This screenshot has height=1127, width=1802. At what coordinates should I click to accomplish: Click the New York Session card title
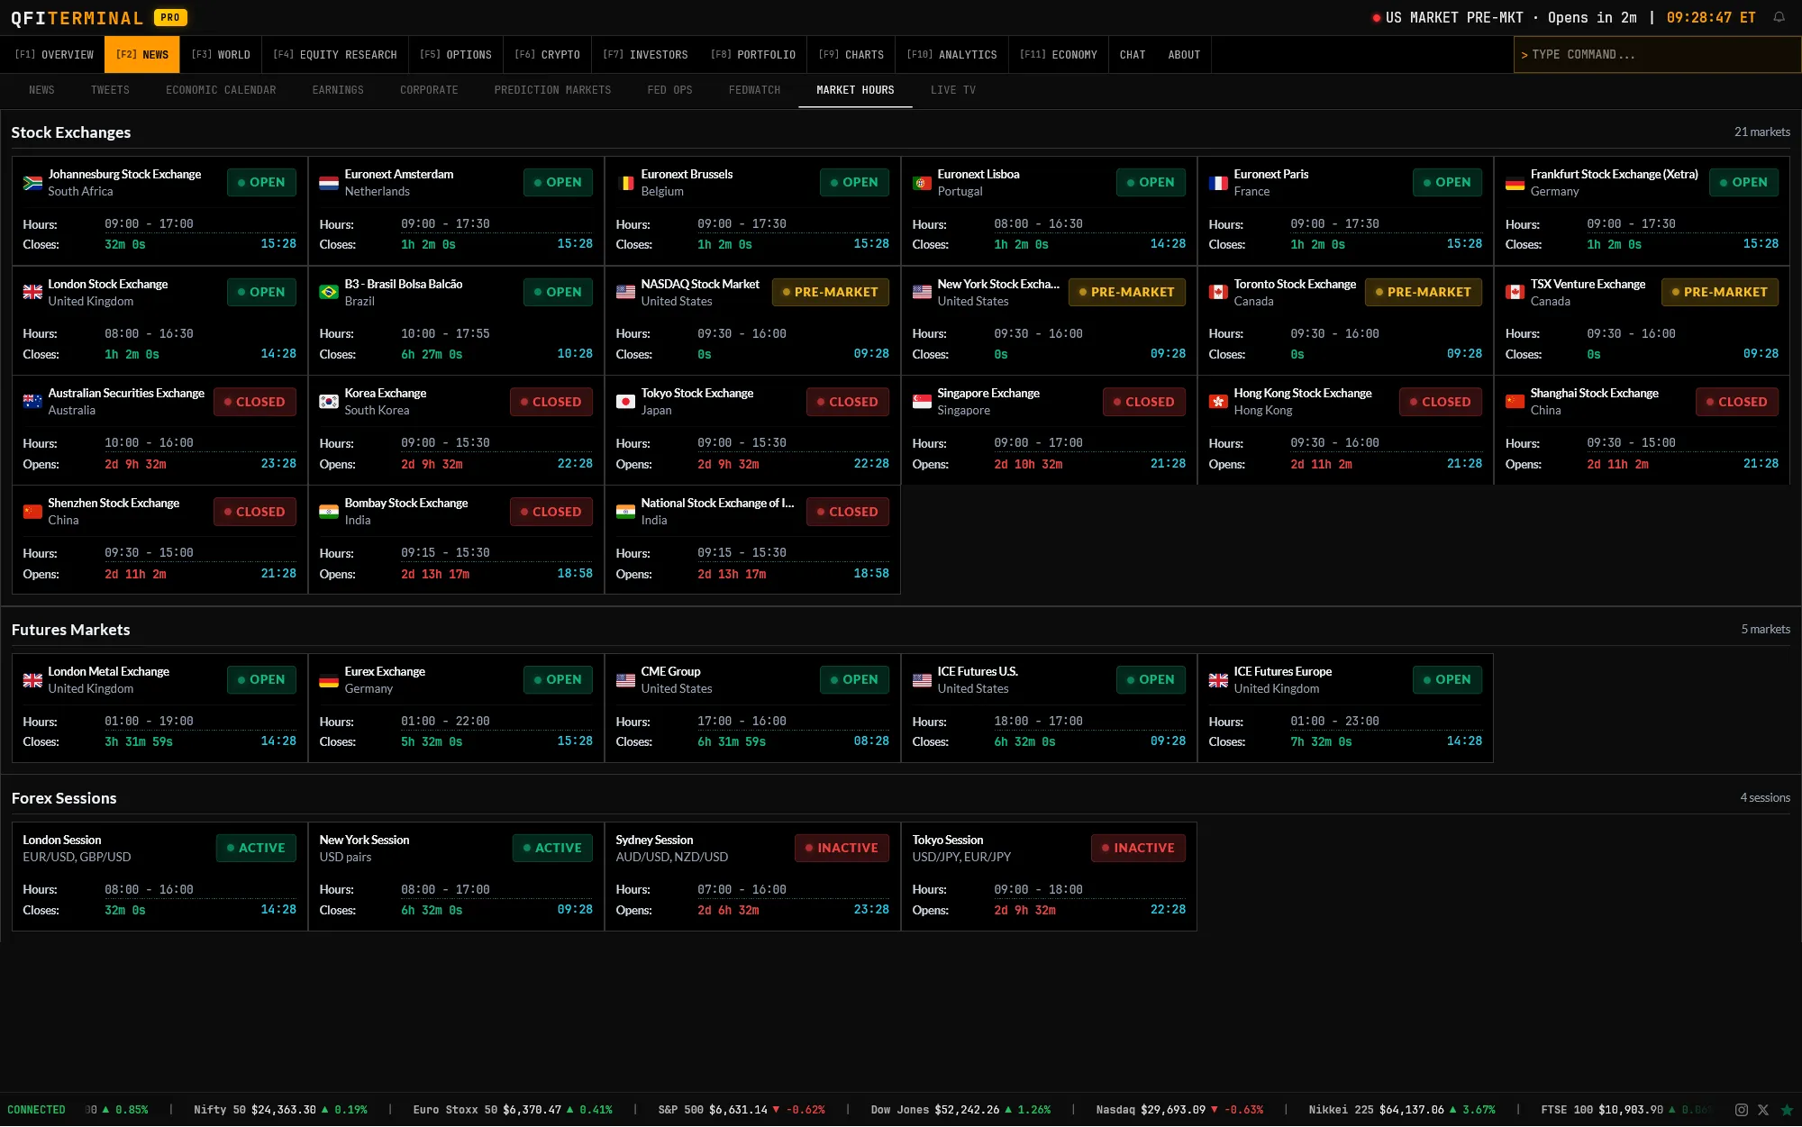(x=364, y=841)
